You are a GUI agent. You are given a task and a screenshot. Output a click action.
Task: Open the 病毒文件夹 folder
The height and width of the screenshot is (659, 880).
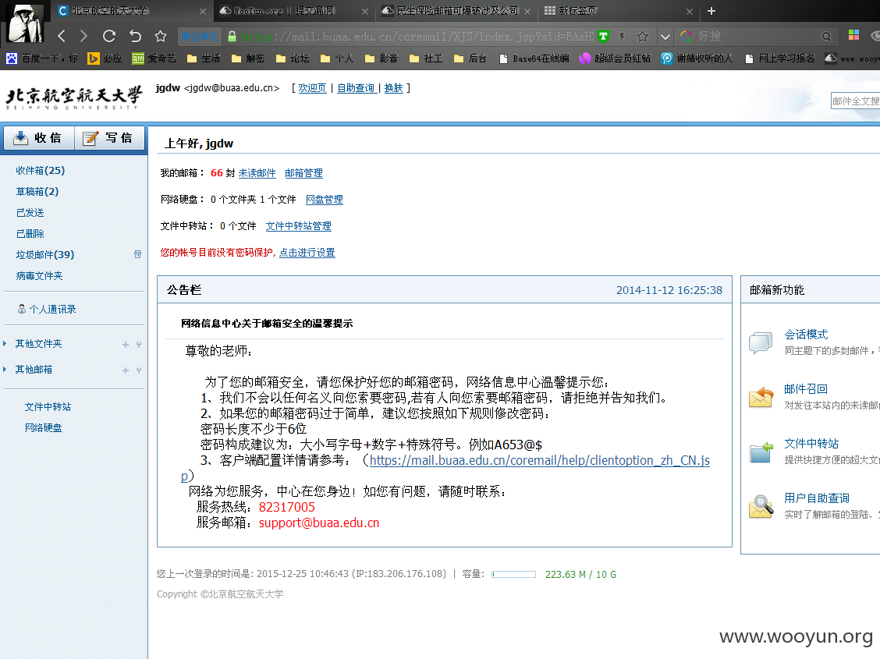pos(39,276)
